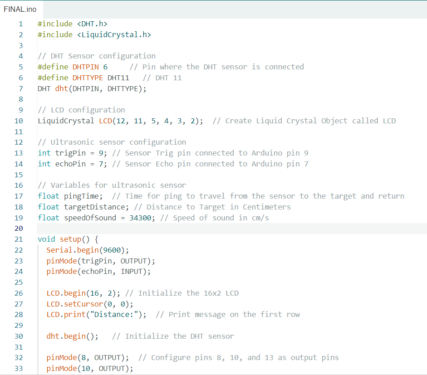Click line number 20 in gutter

tap(19, 229)
